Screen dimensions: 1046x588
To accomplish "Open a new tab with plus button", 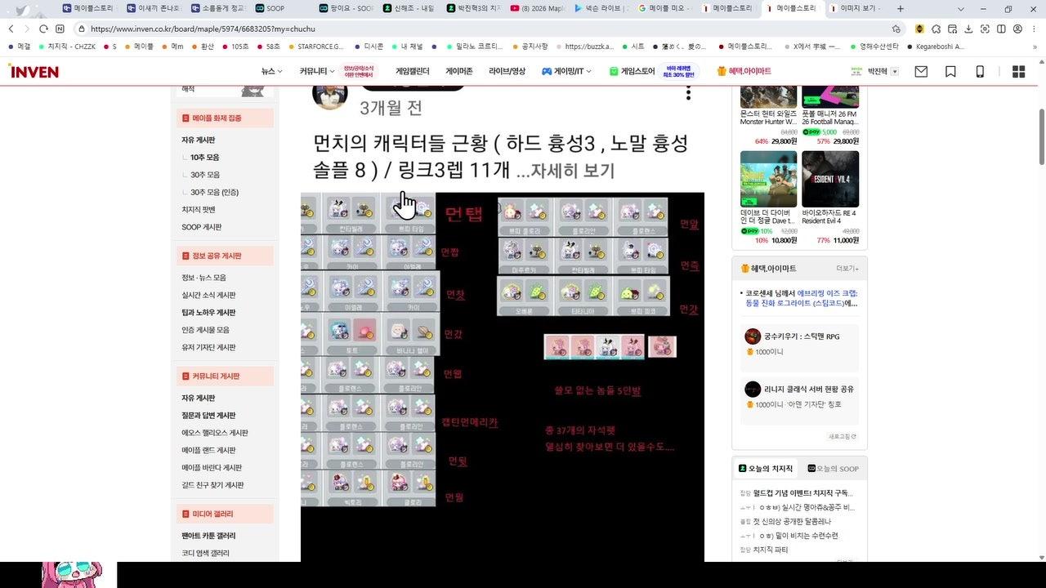I will point(901,8).
